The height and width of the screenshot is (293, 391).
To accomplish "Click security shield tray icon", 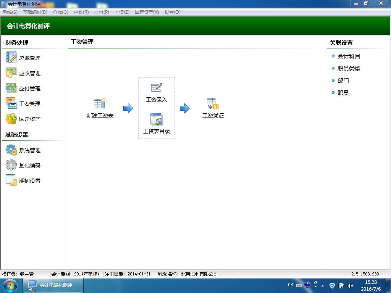I will coord(332,285).
